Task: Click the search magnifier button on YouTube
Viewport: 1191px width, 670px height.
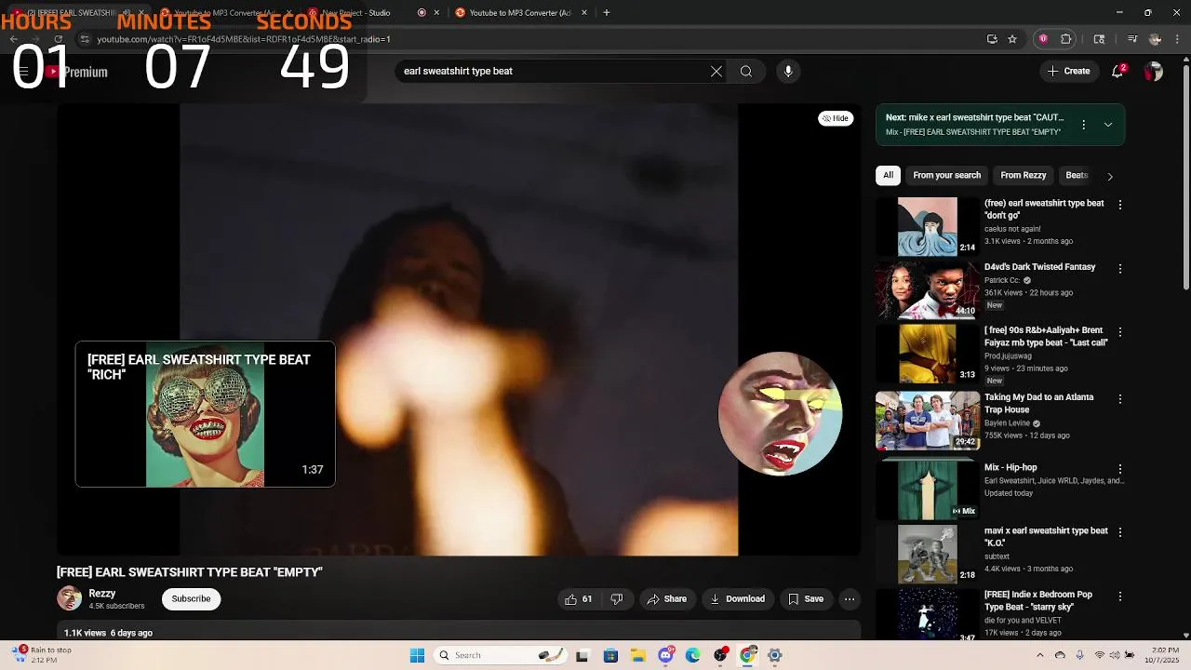Action: [746, 72]
